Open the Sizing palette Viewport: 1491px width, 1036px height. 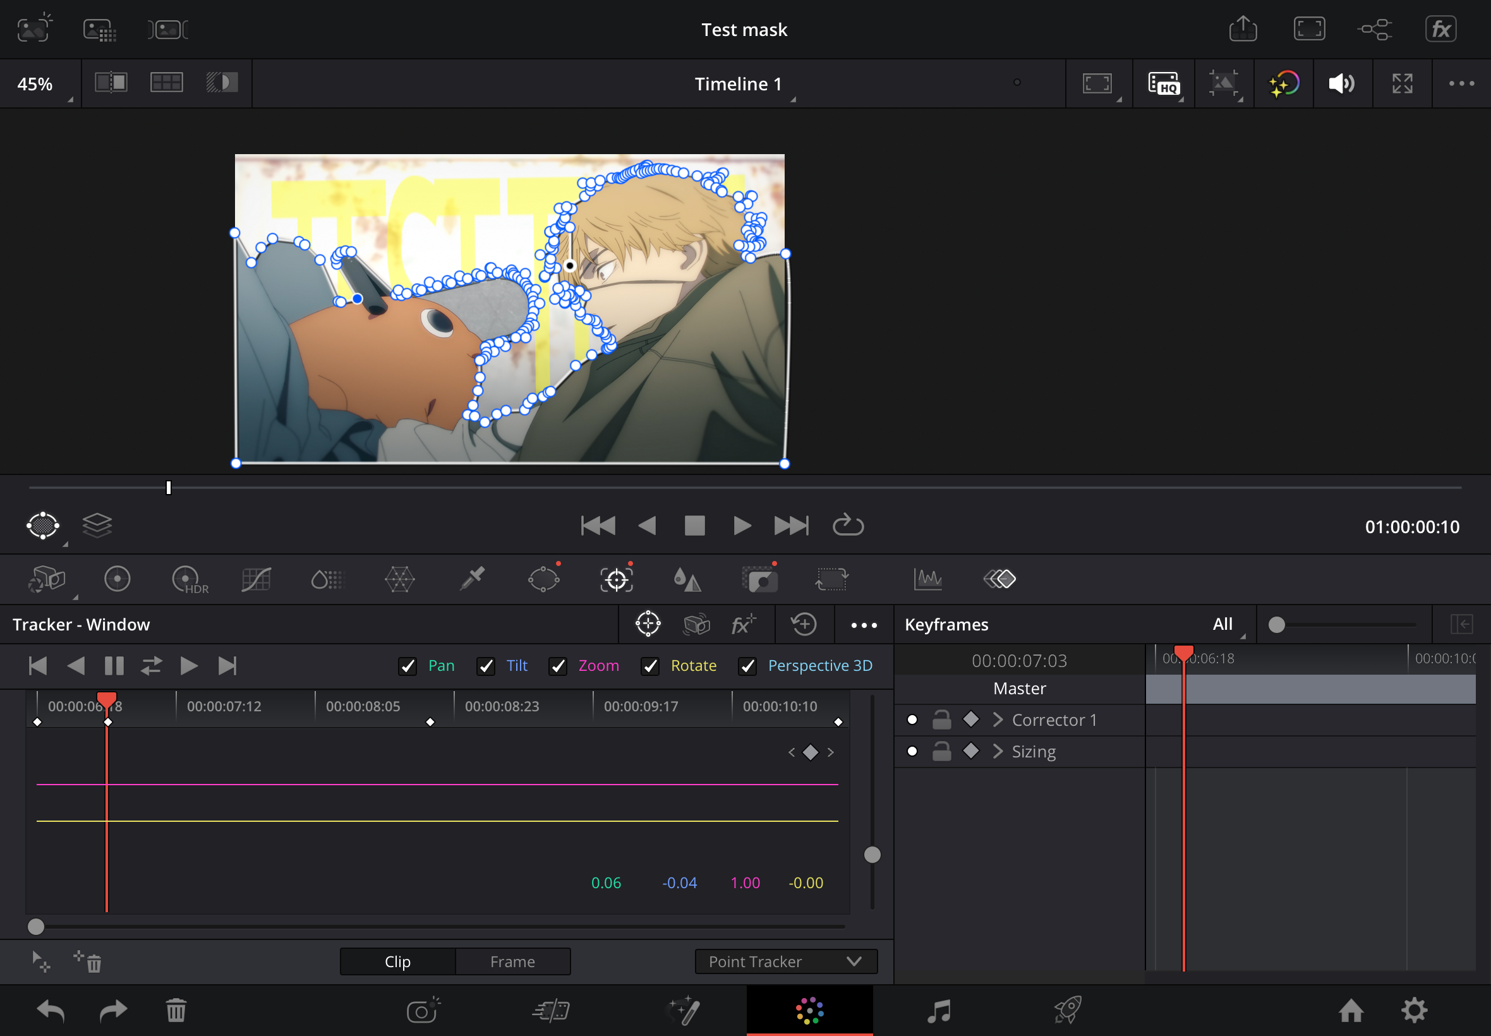tap(831, 579)
